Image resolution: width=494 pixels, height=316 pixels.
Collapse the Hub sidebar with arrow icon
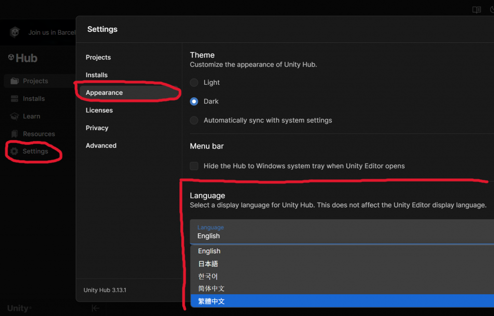coord(96,308)
